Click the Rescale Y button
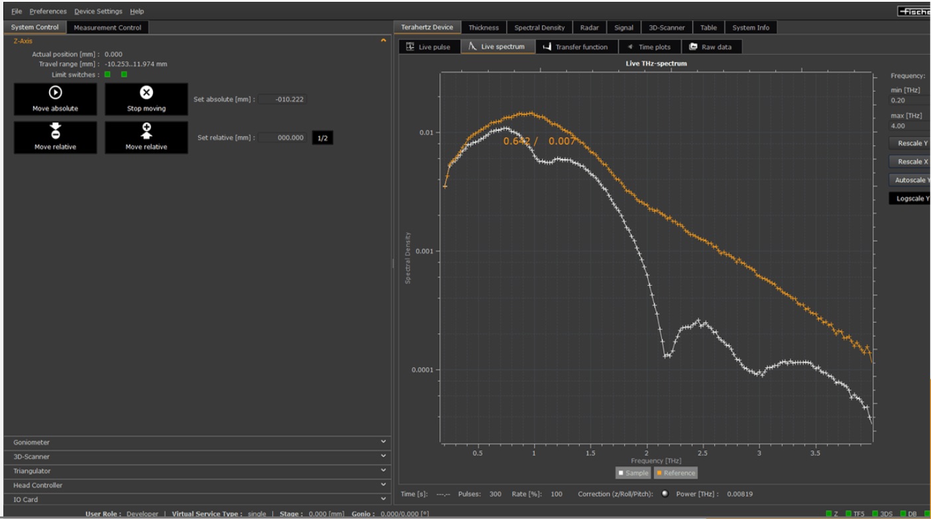This screenshot has height=519, width=931. coord(911,143)
